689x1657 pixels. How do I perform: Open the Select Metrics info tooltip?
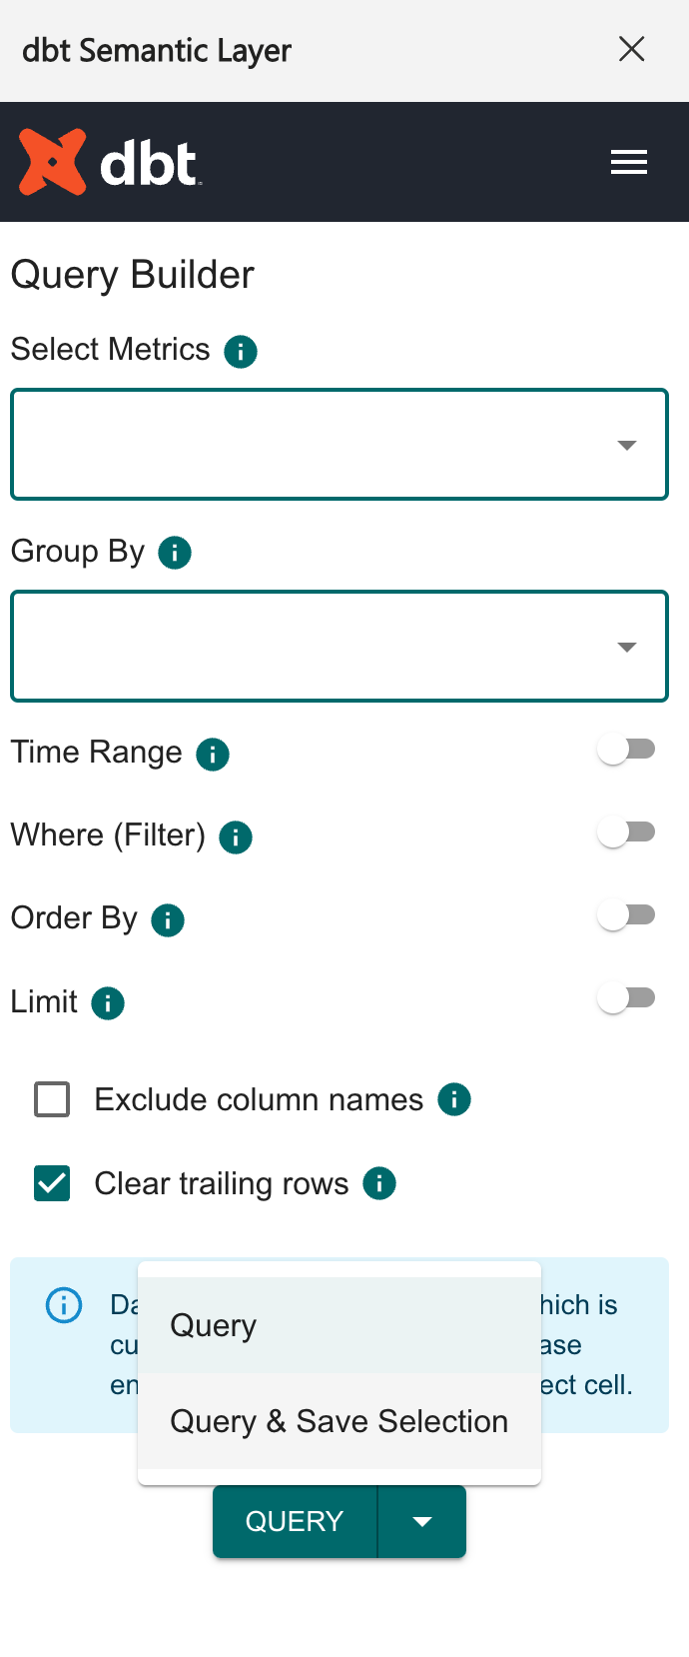click(x=240, y=351)
